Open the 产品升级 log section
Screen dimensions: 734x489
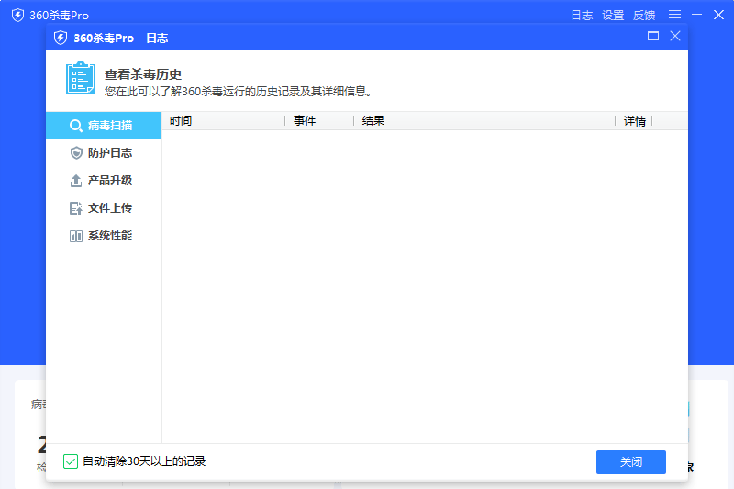(104, 181)
